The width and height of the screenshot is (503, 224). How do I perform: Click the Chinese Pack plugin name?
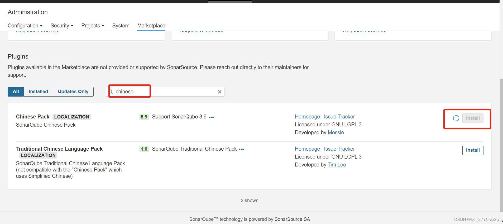33,117
